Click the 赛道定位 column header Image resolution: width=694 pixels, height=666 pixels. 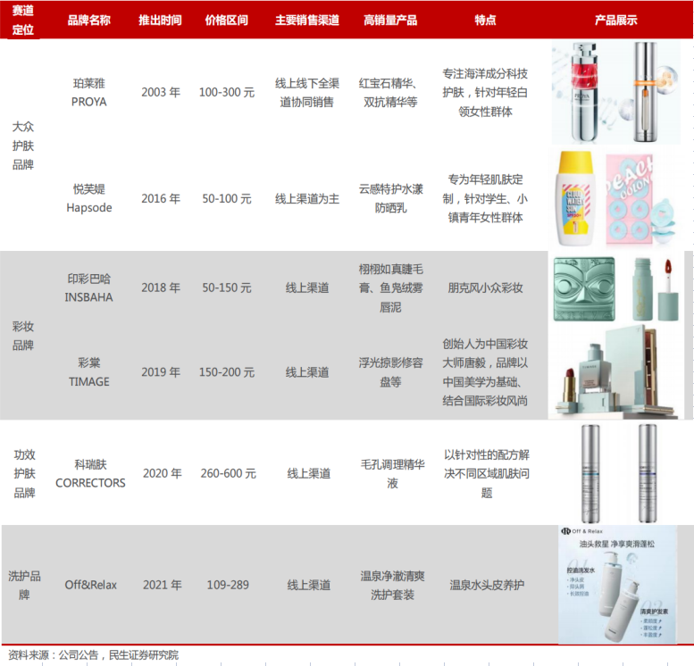[22, 20]
